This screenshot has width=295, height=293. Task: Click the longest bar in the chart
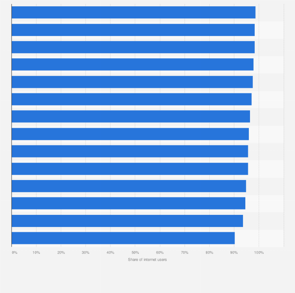click(x=133, y=13)
